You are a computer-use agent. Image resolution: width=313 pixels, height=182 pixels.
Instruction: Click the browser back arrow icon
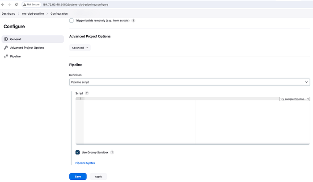[3, 4]
